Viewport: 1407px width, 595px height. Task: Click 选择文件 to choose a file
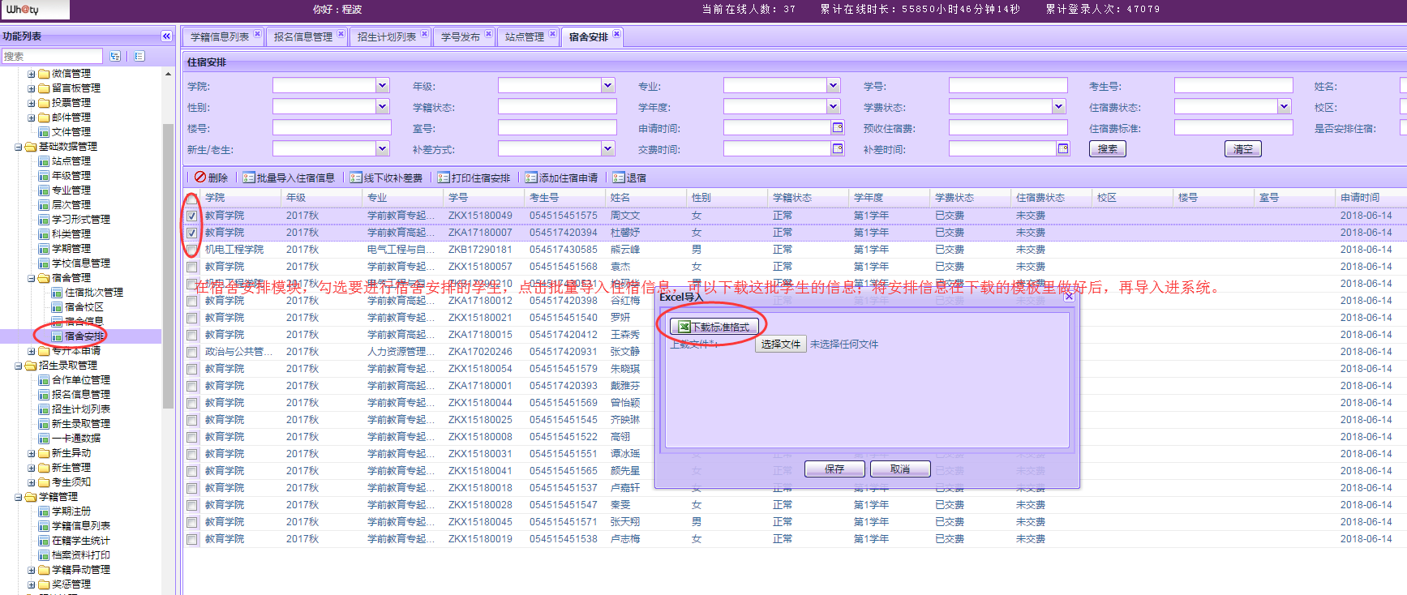(x=781, y=345)
